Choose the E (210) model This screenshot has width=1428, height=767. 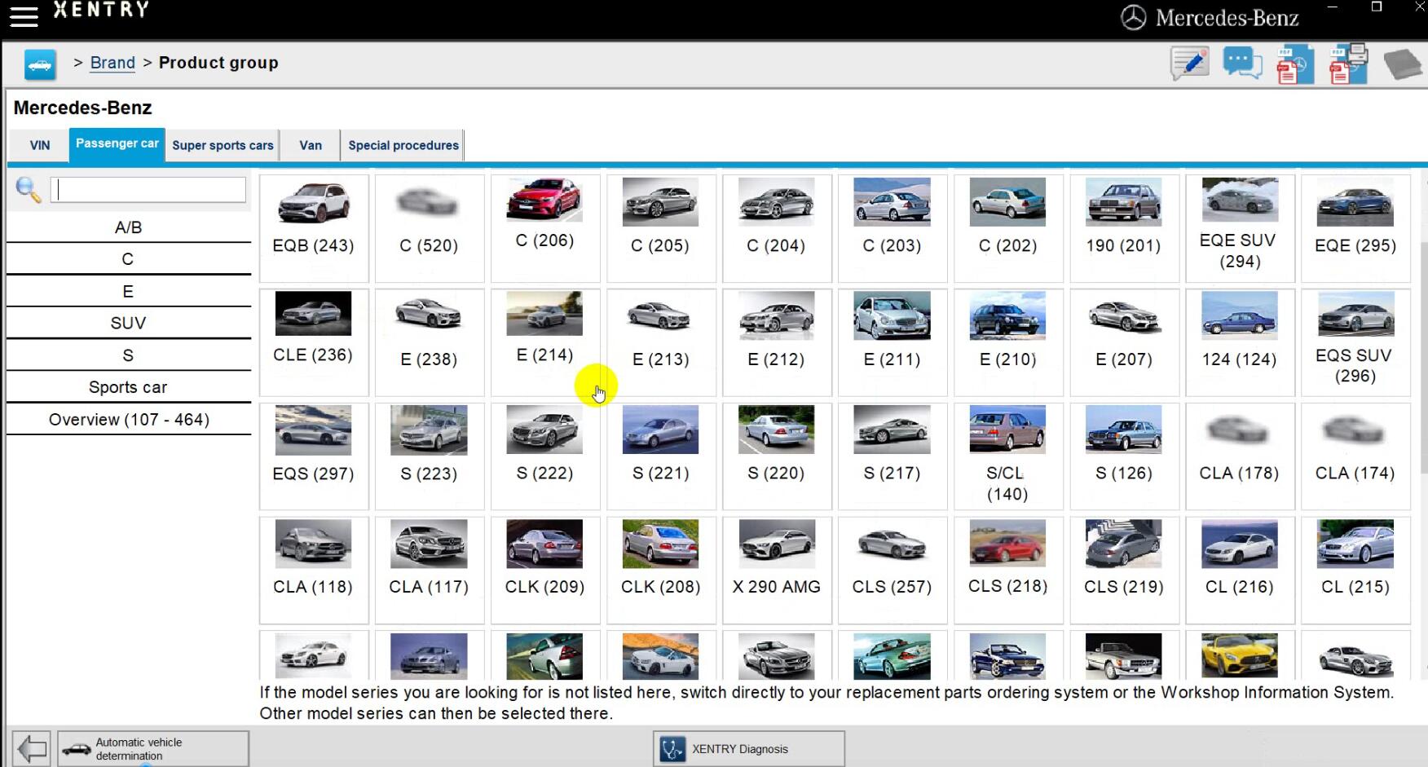pyautogui.click(x=1008, y=342)
